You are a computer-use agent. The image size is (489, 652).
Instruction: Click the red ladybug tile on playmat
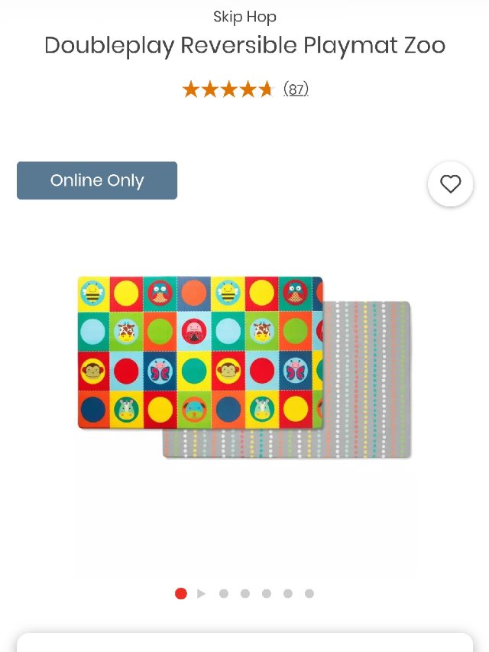pyautogui.click(x=194, y=332)
